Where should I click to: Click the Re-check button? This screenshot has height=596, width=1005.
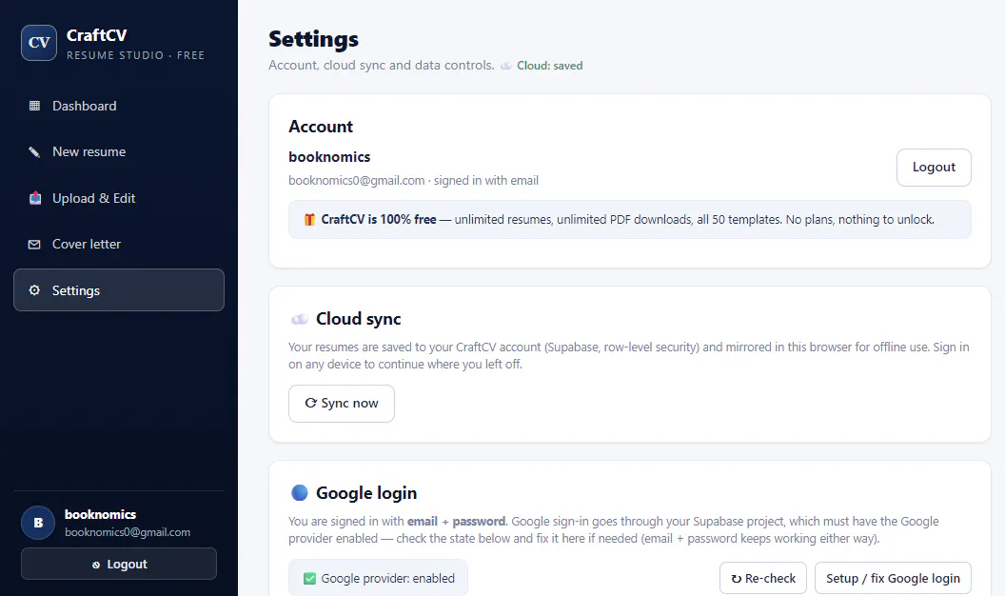click(762, 578)
